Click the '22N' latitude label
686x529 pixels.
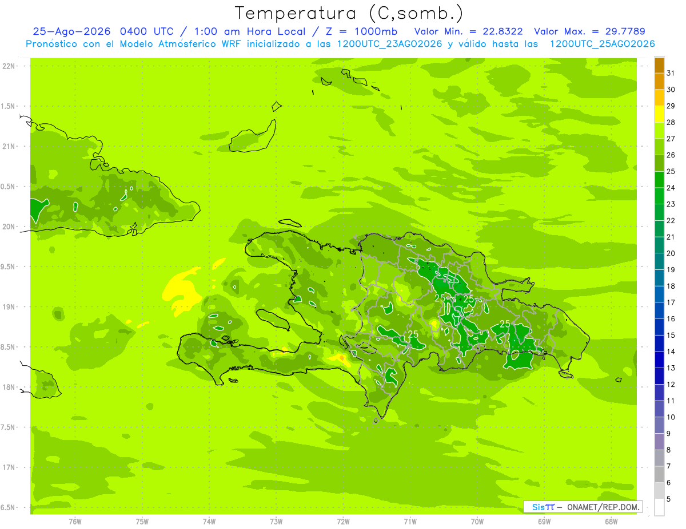[9, 66]
